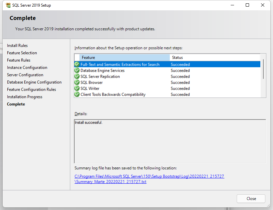Close window using title bar X
This screenshot has width=273, height=210.
click(263, 5)
